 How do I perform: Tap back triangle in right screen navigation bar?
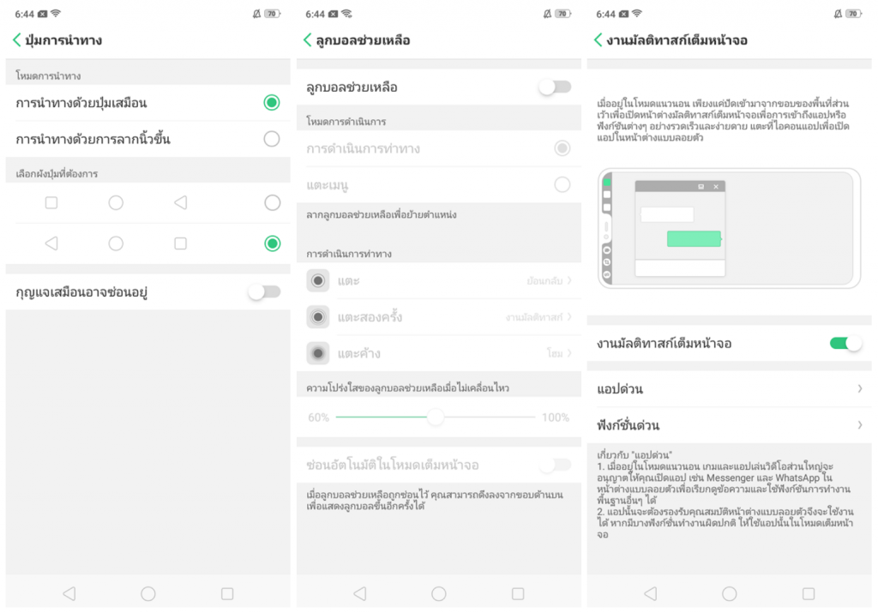click(650, 593)
